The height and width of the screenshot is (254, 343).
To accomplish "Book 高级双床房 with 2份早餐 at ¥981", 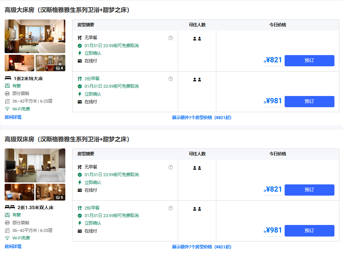I will (309, 231).
